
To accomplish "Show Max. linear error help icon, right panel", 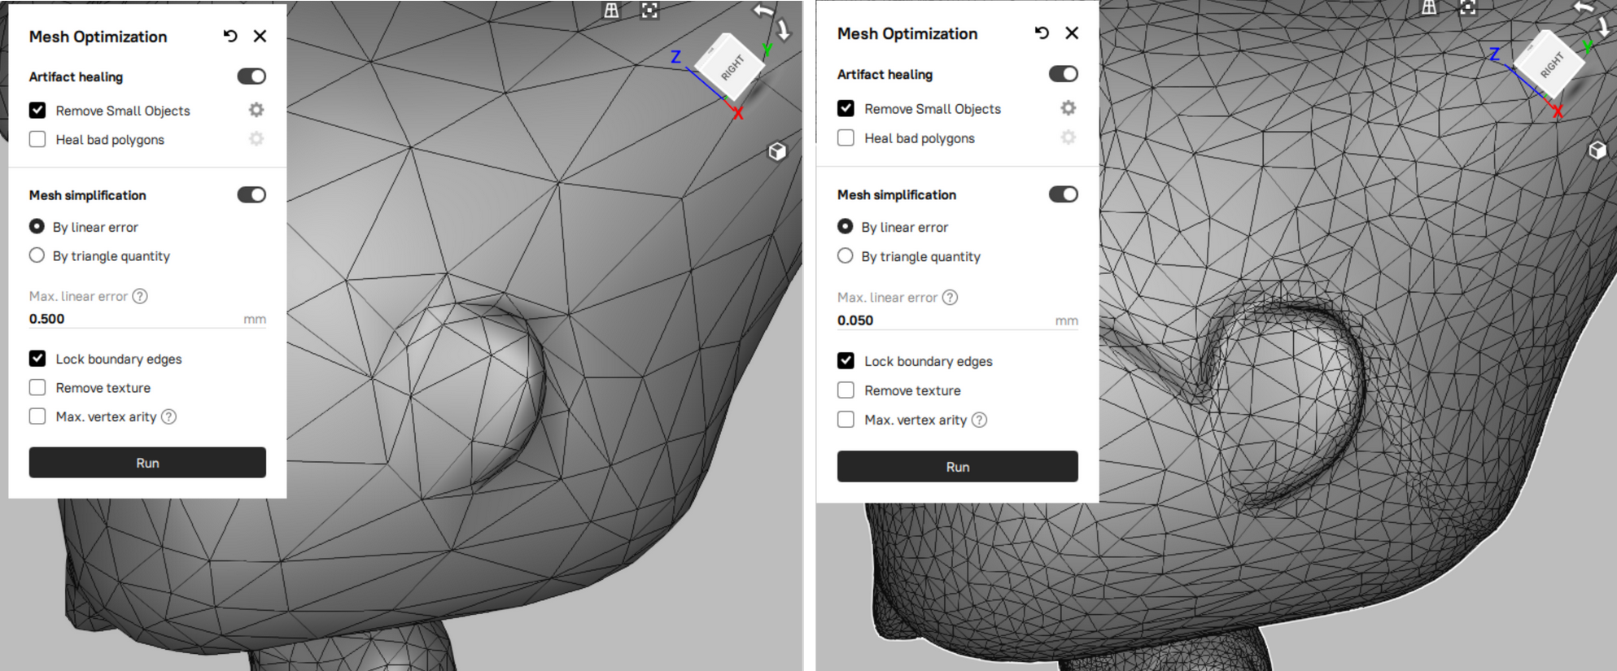I will [950, 297].
